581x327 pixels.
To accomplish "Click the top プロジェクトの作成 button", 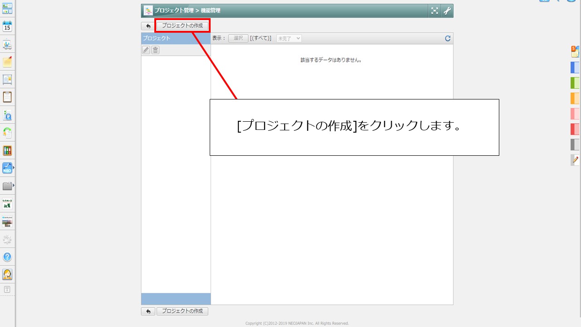I will tap(182, 26).
